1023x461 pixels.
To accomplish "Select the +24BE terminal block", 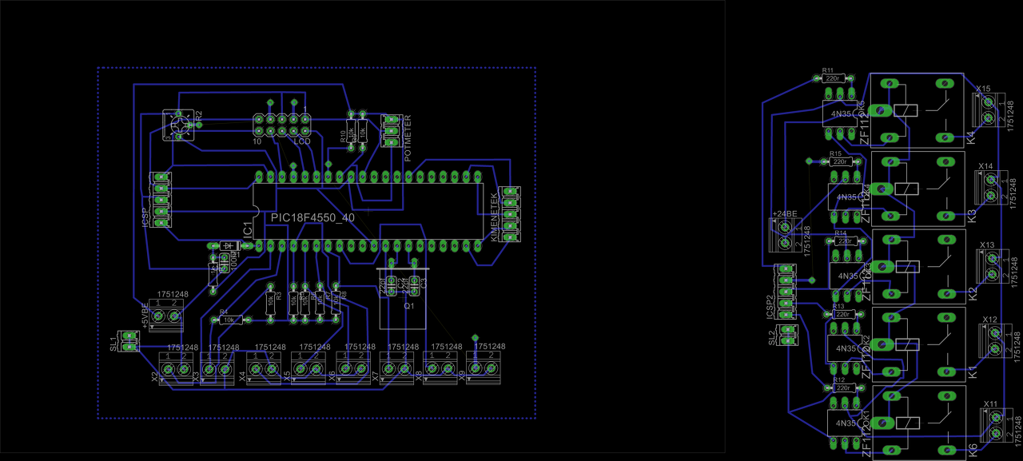I will (787, 235).
